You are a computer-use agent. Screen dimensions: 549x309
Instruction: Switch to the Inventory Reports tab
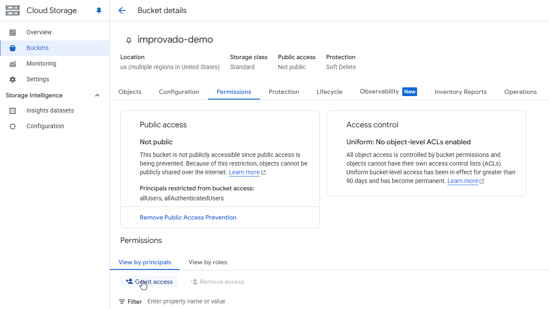click(x=460, y=92)
